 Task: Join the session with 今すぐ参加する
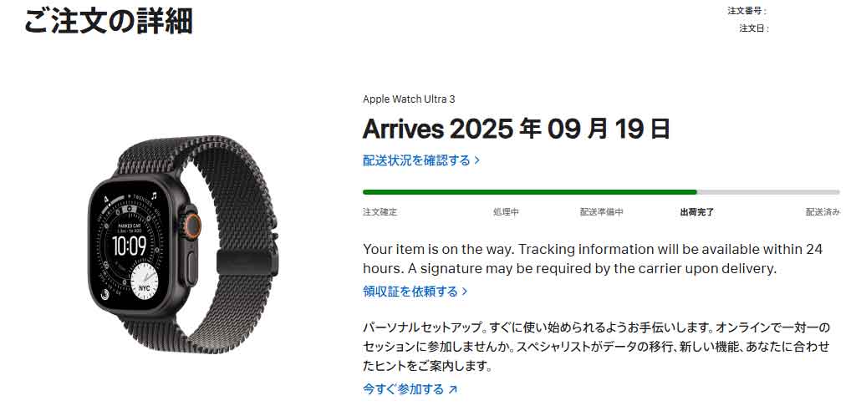(404, 389)
